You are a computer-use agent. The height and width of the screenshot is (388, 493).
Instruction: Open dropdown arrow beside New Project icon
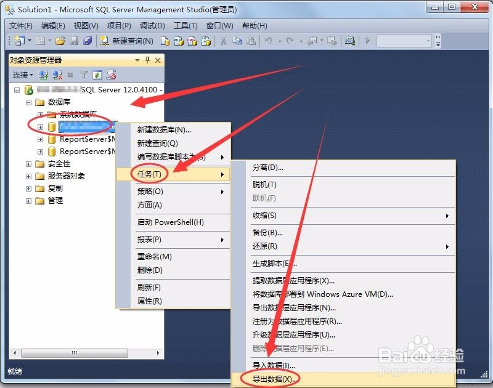click(x=30, y=41)
